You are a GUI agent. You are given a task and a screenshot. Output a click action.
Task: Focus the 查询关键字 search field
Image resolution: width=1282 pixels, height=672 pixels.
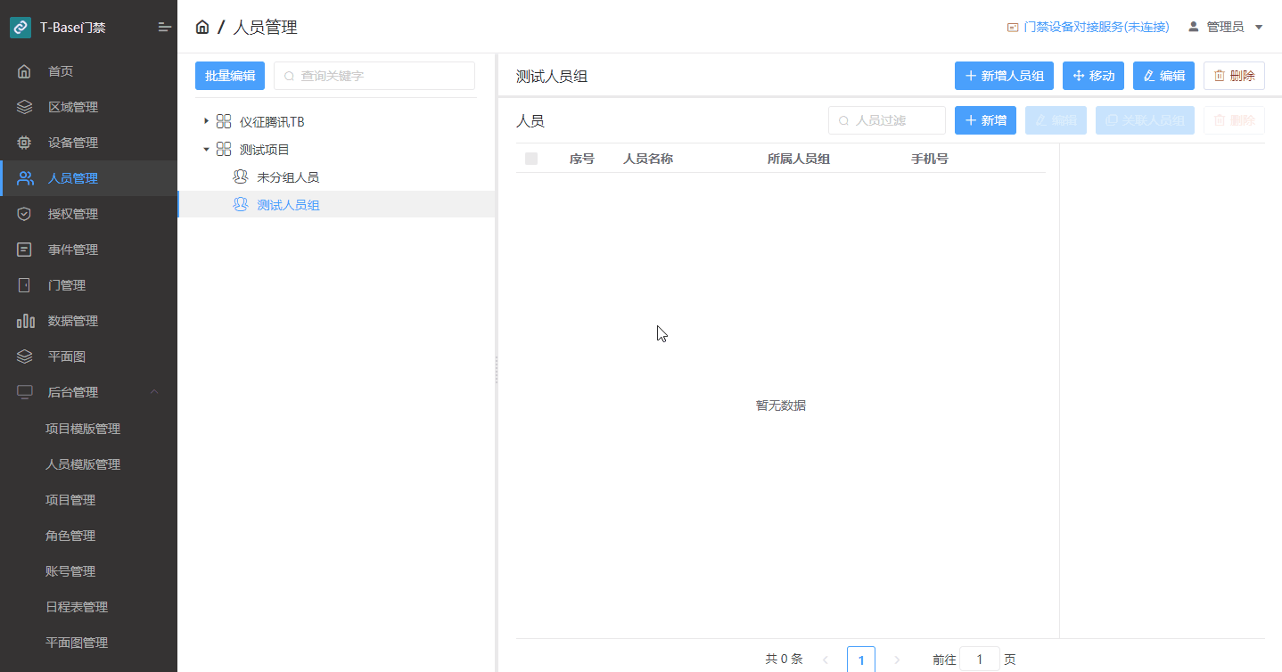pyautogui.click(x=374, y=76)
